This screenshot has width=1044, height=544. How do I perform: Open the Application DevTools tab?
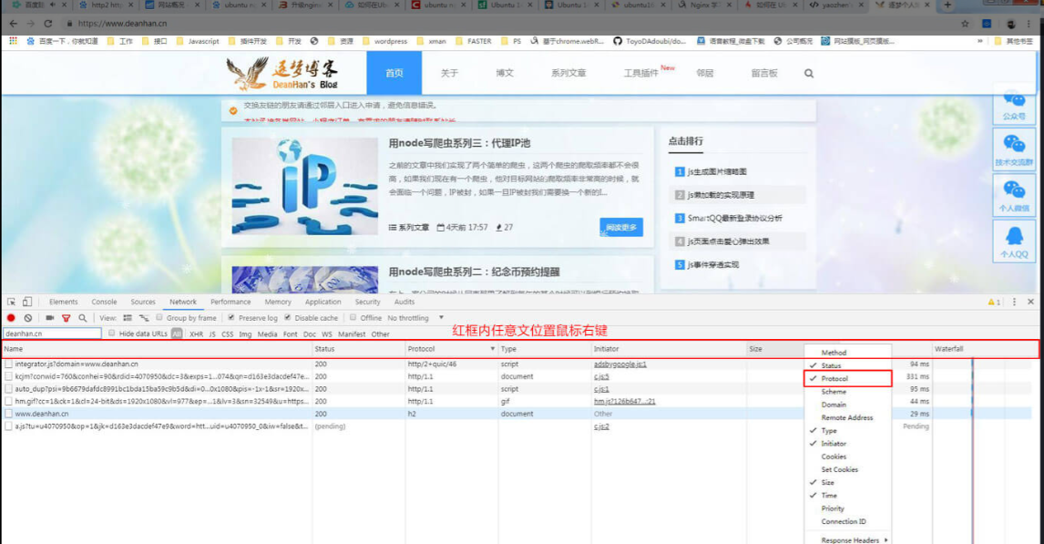pyautogui.click(x=322, y=302)
